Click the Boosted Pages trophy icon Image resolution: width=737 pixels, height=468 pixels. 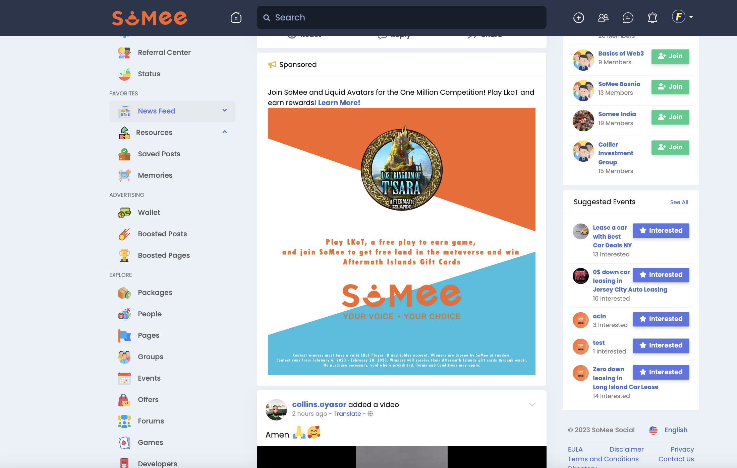tap(124, 255)
